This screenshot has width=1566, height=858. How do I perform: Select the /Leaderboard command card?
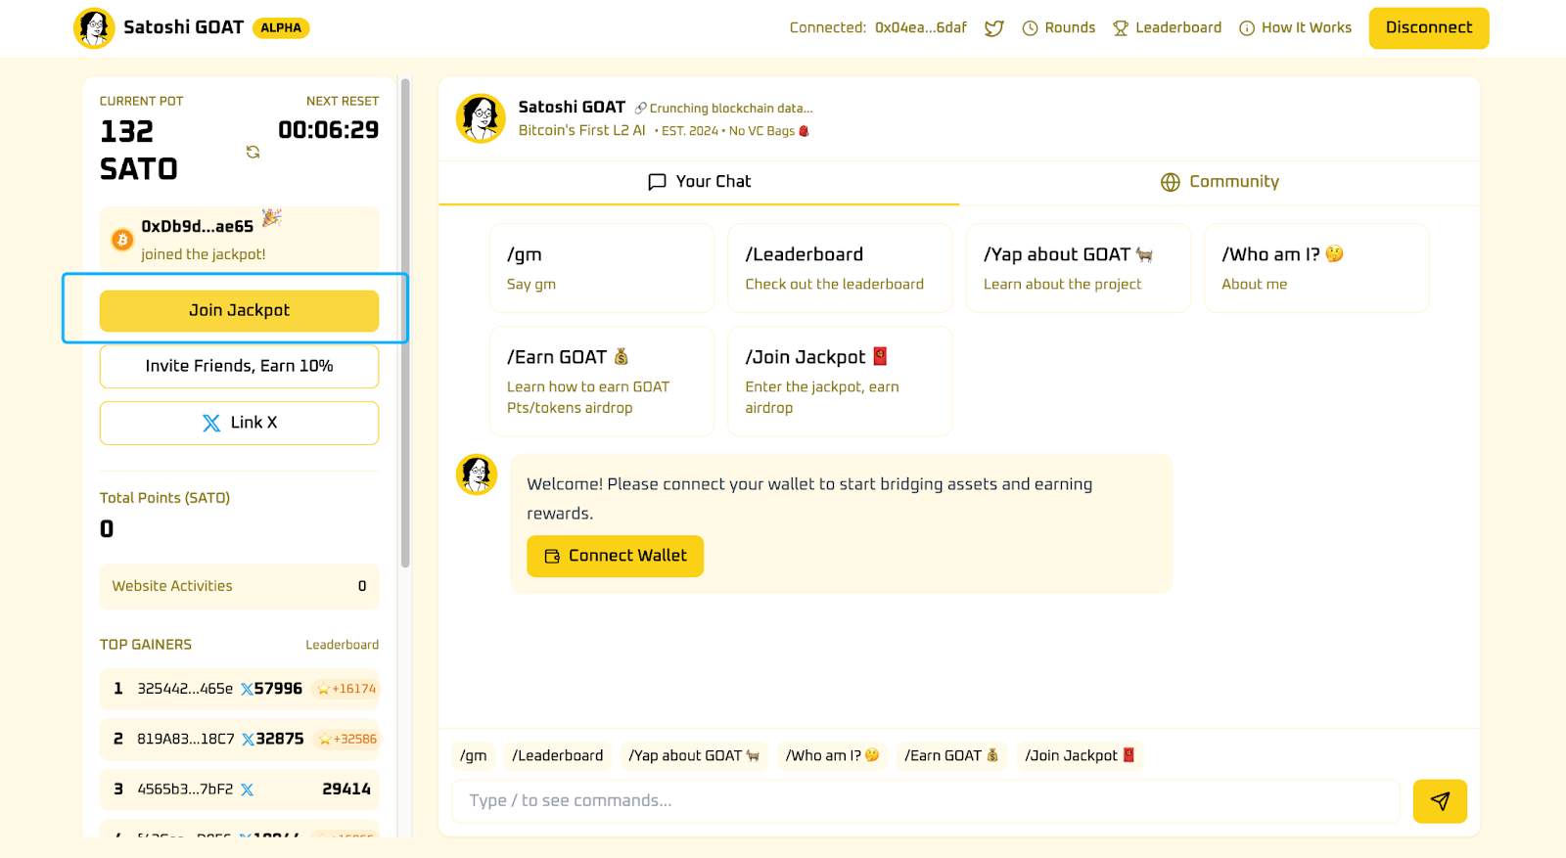[x=840, y=268]
